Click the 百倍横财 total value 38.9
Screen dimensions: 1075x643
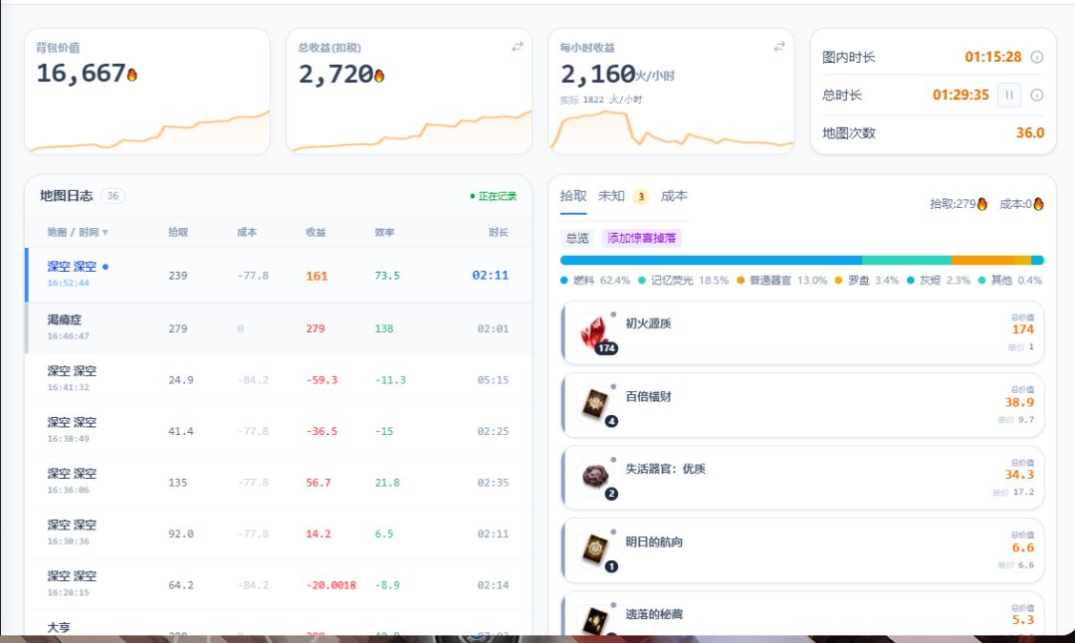[1019, 402]
